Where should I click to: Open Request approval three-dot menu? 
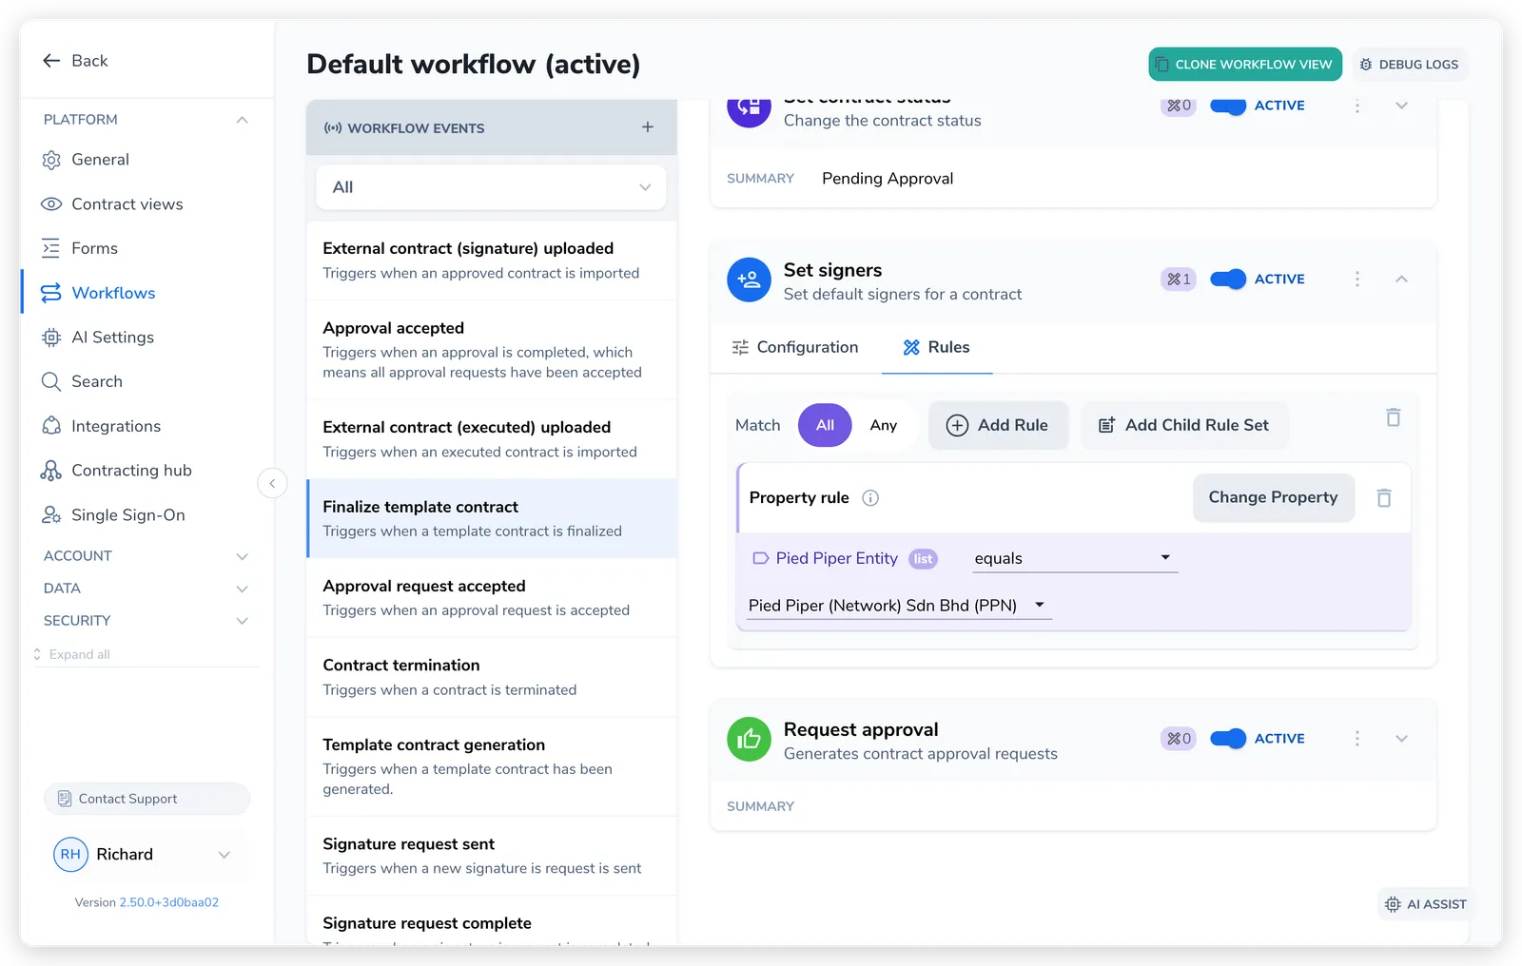click(1357, 739)
